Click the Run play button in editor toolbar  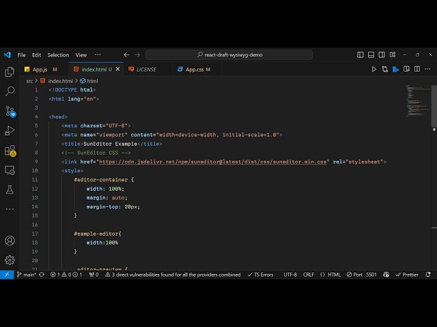coord(373,69)
